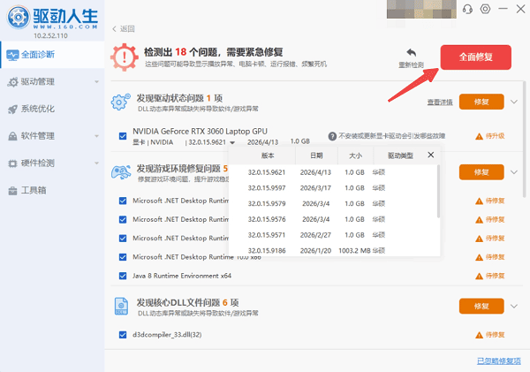
Task: Click the 大小 column header in popup
Action: 355,156
